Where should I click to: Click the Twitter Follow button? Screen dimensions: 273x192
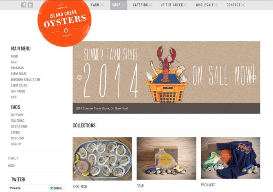click(56, 188)
